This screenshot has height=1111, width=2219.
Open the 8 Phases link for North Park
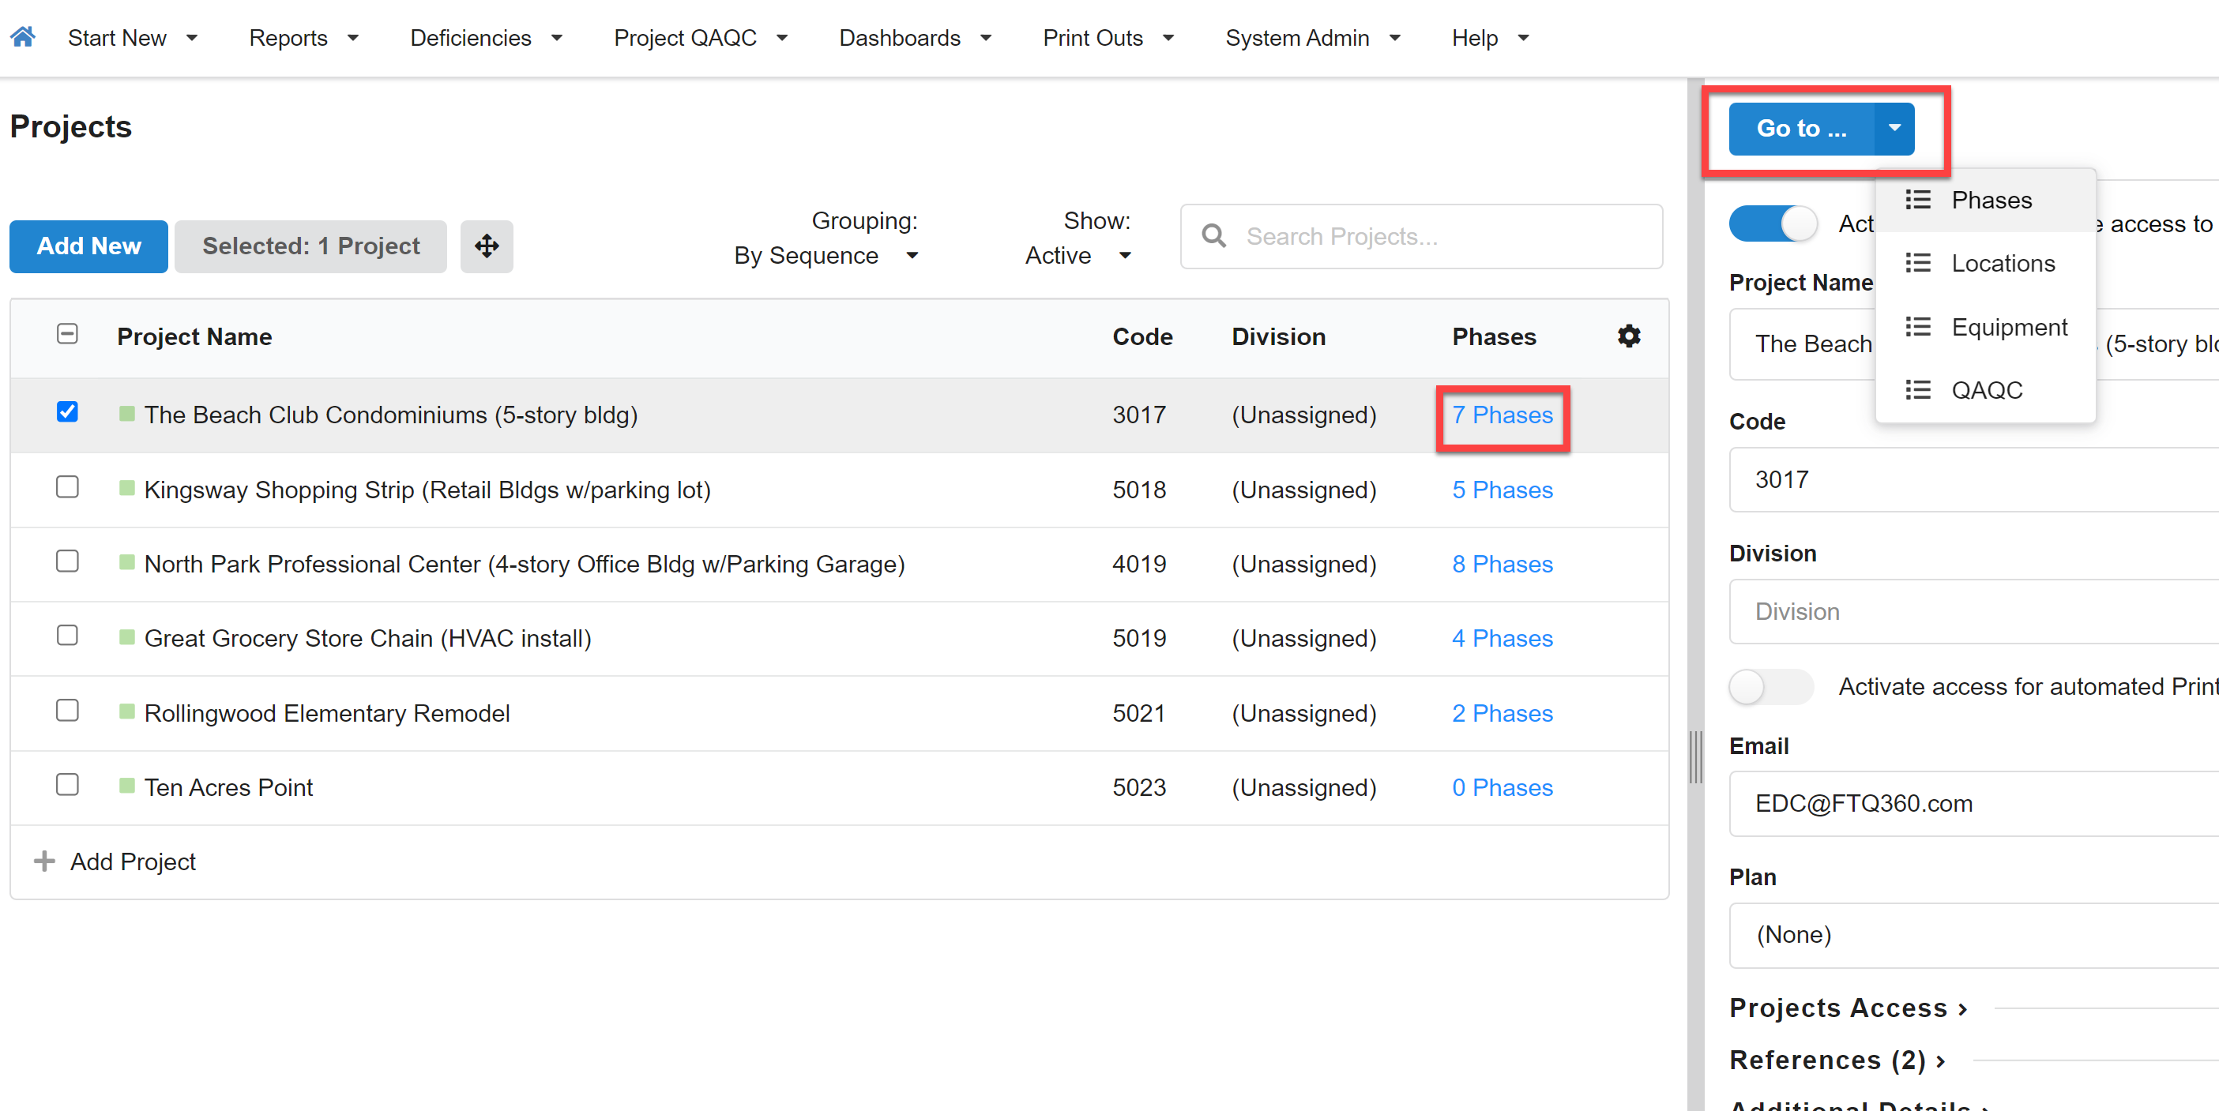coord(1503,564)
